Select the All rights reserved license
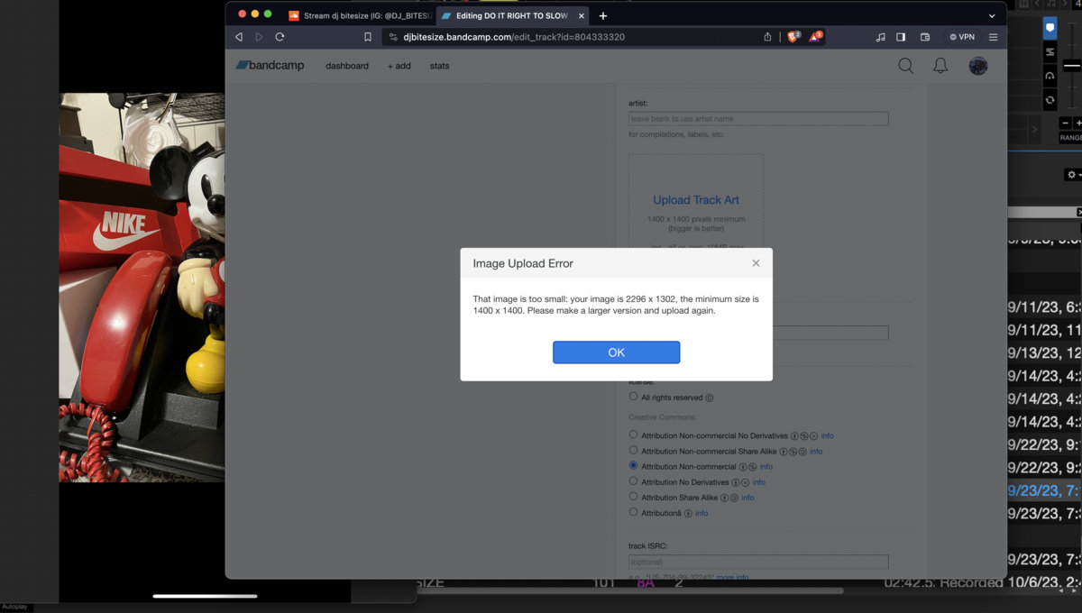Viewport: 1082px width, 613px height. tap(633, 397)
